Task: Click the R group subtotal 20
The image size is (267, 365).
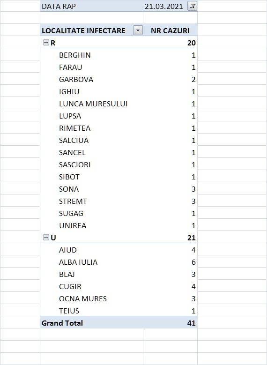Action: (191, 43)
